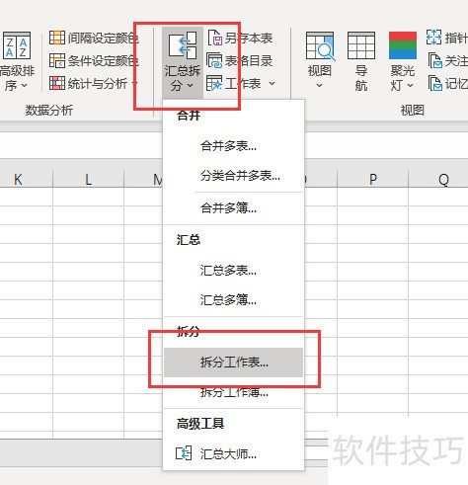The height and width of the screenshot is (485, 468).
Task: Expand the 统计与分析 dropdown arrow
Action: pyautogui.click(x=134, y=83)
